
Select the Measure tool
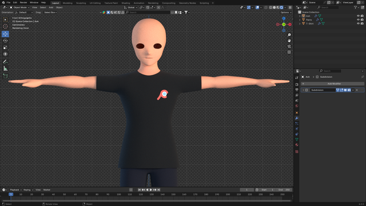pos(5,69)
